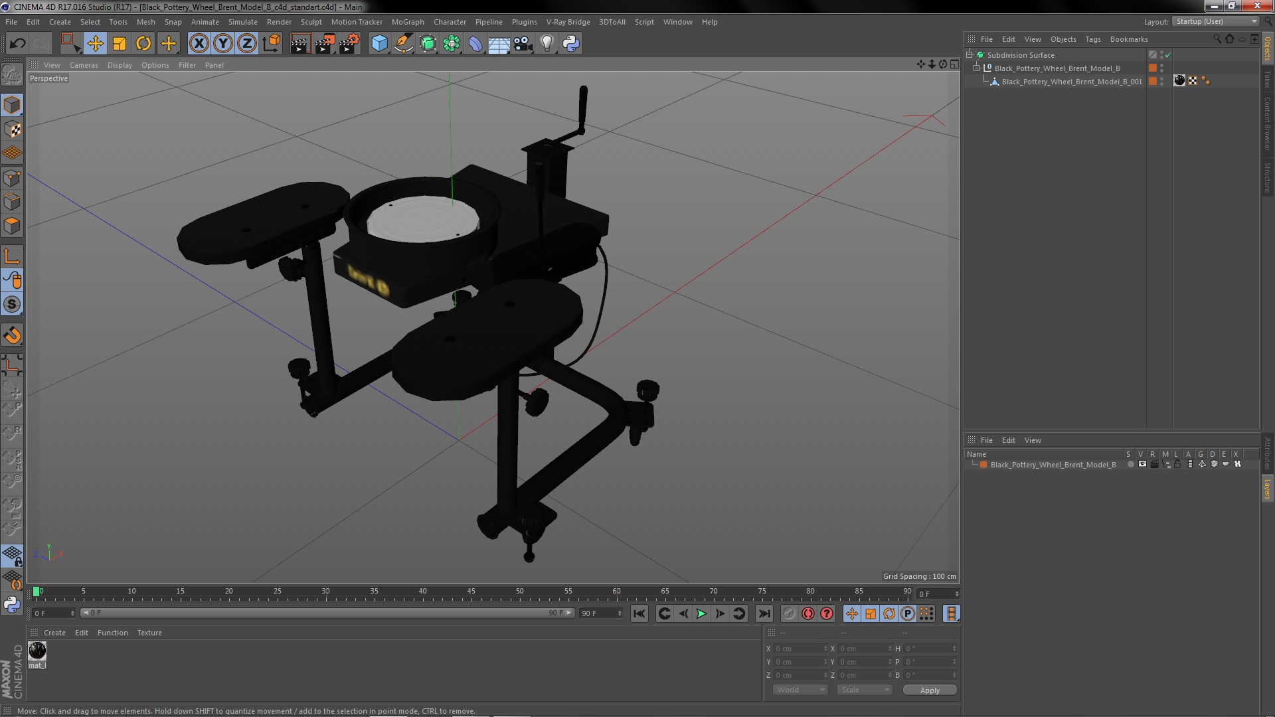Screen dimensions: 1275x717
Task: Select the Move tool in toolbar
Action: point(96,43)
